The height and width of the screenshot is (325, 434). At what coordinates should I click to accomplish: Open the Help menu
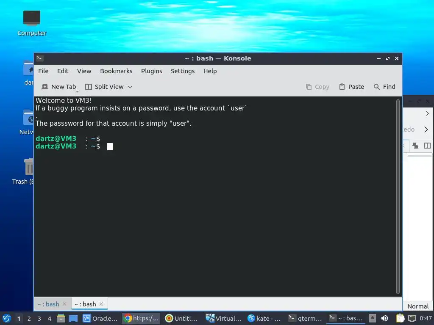(x=210, y=71)
